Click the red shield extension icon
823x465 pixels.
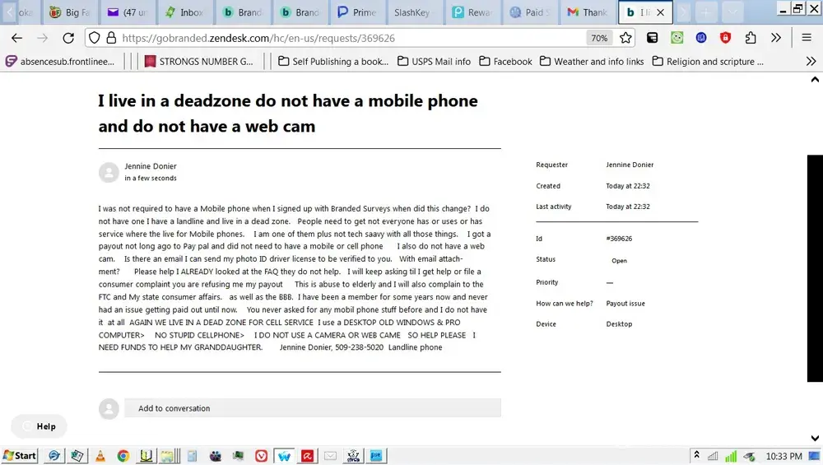(x=725, y=38)
